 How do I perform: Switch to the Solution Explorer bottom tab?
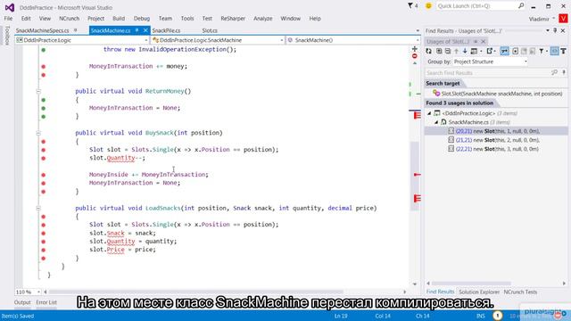pos(479,292)
